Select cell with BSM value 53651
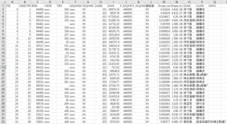Screen dimensions: 227x124 [38, 122]
